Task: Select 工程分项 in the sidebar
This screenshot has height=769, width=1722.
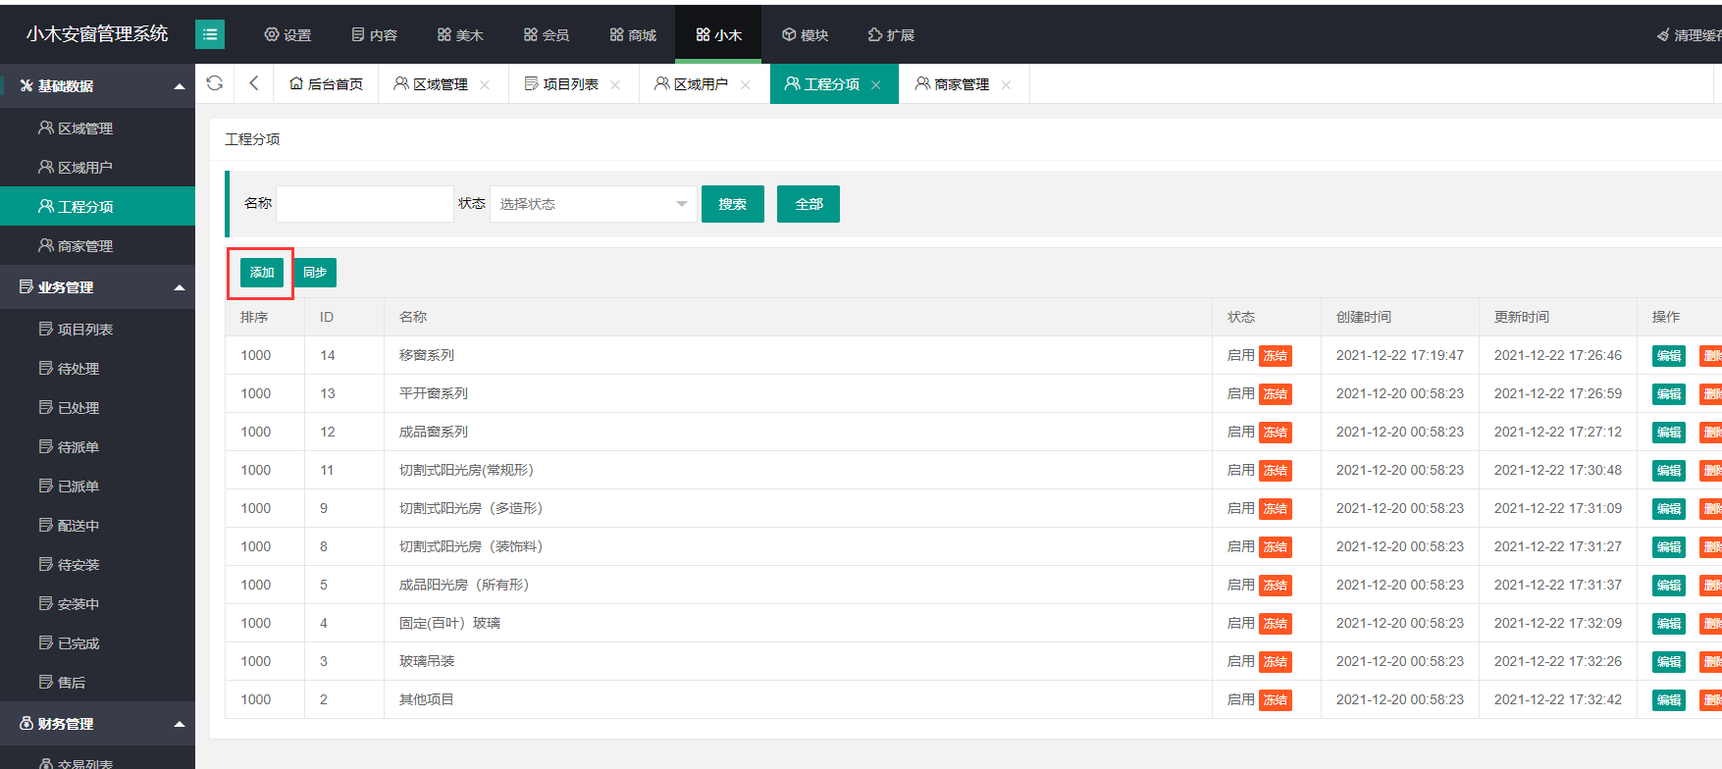Action: tap(97, 207)
